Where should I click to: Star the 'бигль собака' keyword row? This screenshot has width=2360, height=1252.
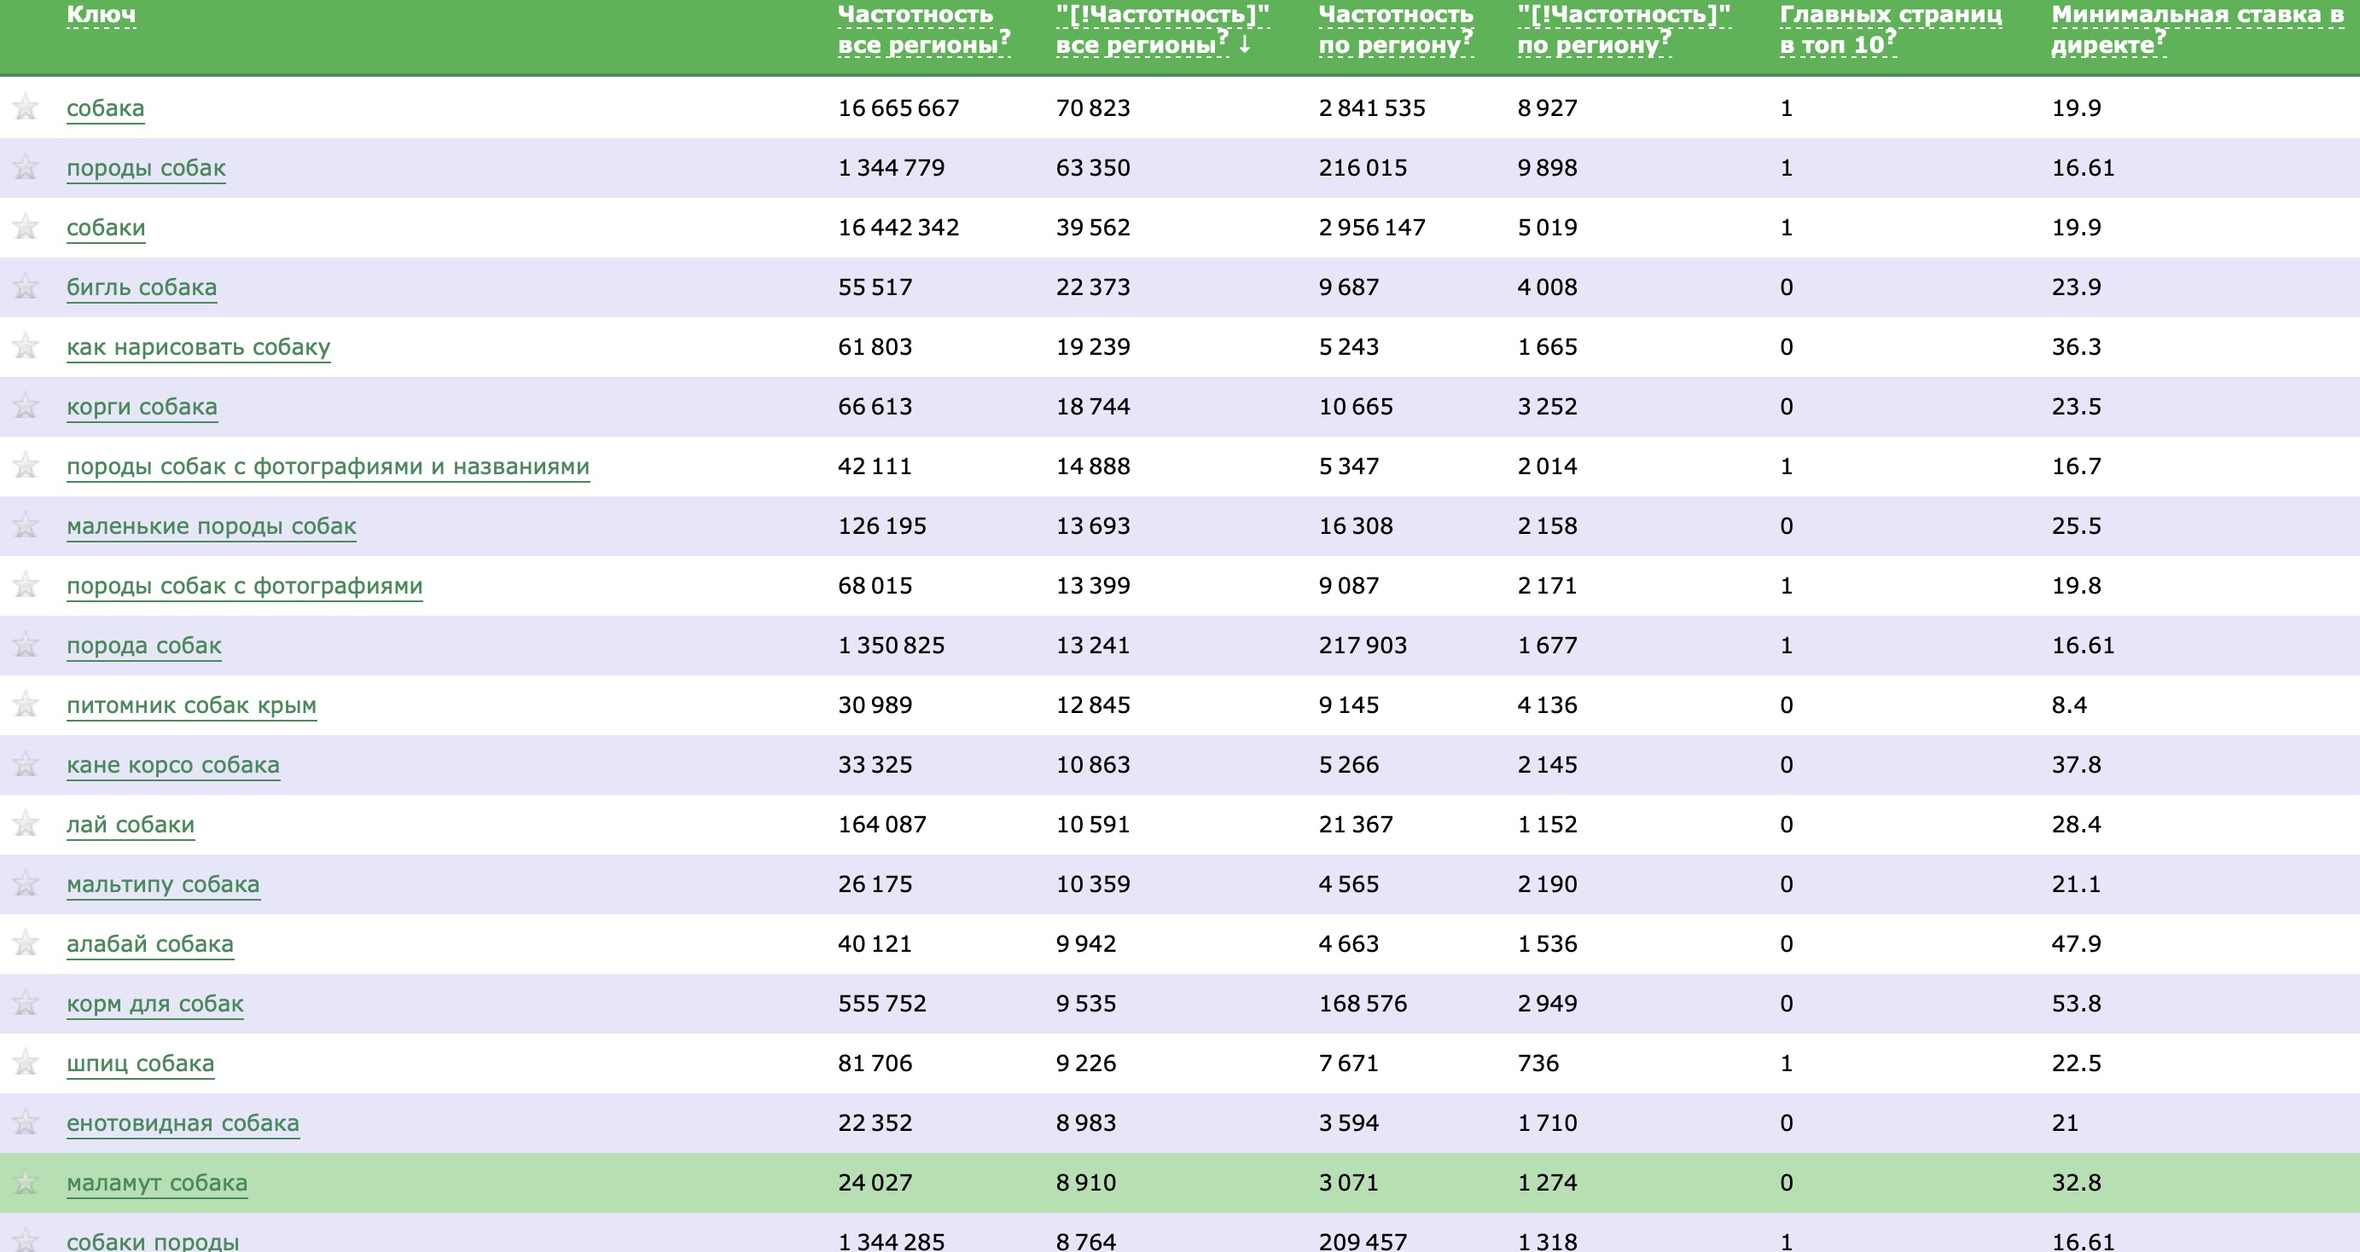(x=26, y=287)
